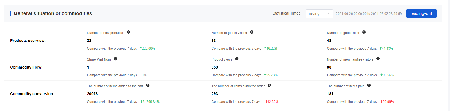Click help icon next to Number of merchandise visitors
Viewport: 450px width, 111px height.
coord(378,59)
